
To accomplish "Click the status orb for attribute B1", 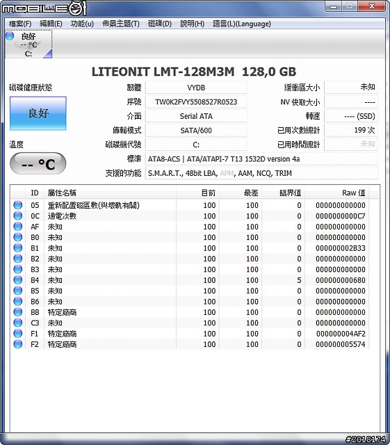I will 18,248.
